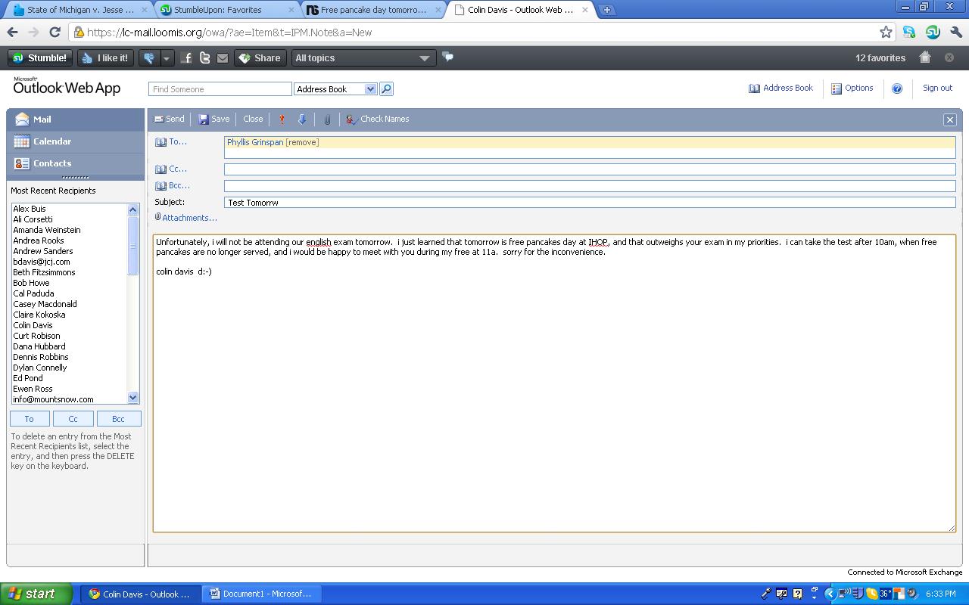Select Colin Davis in Most Recent Recipients
This screenshot has height=605, width=969.
click(31, 324)
